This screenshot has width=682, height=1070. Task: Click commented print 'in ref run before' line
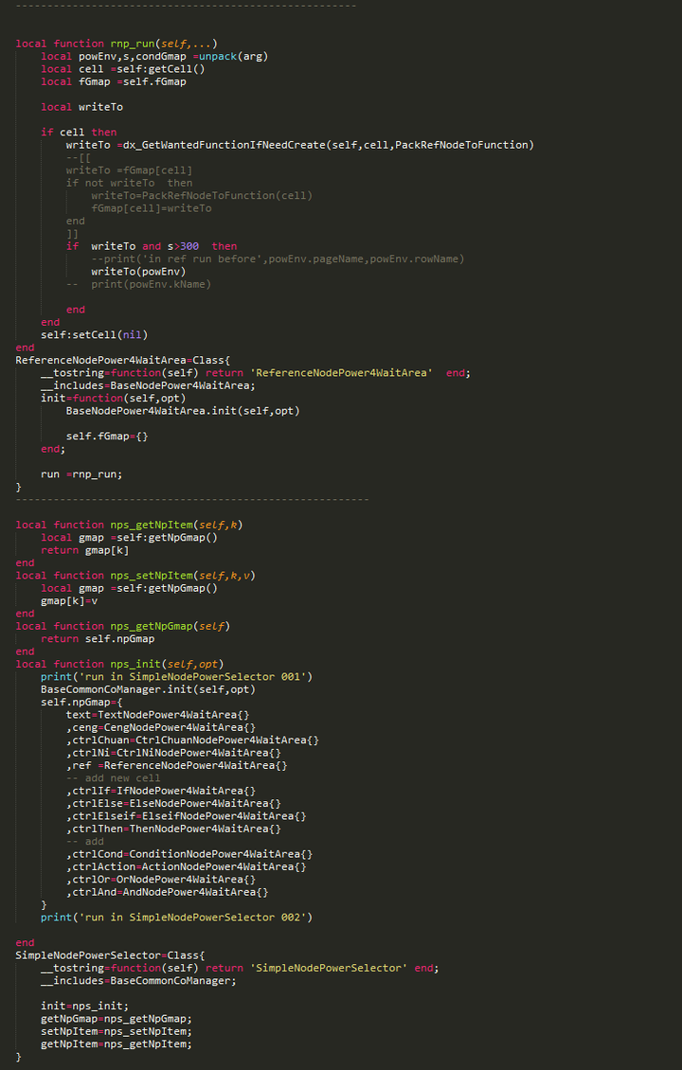tap(278, 259)
